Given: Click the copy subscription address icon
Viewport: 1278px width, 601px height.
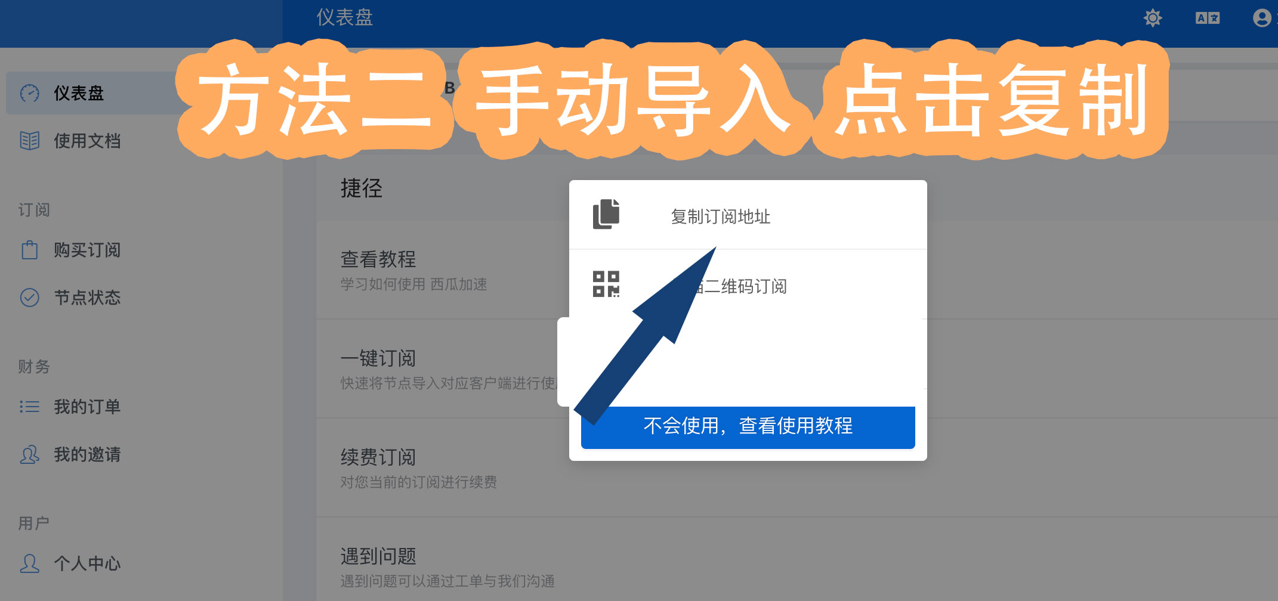Looking at the screenshot, I should coord(606,214).
